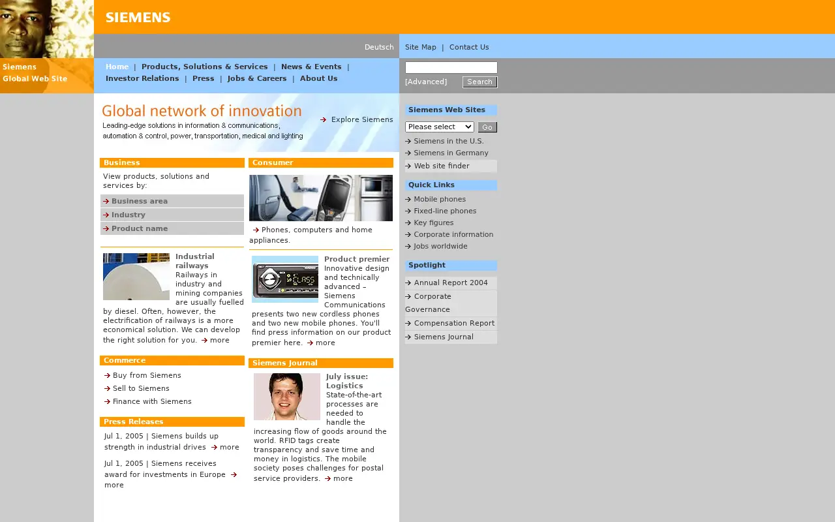The image size is (835, 522).
Task: Focus the search text field
Action: click(x=451, y=68)
